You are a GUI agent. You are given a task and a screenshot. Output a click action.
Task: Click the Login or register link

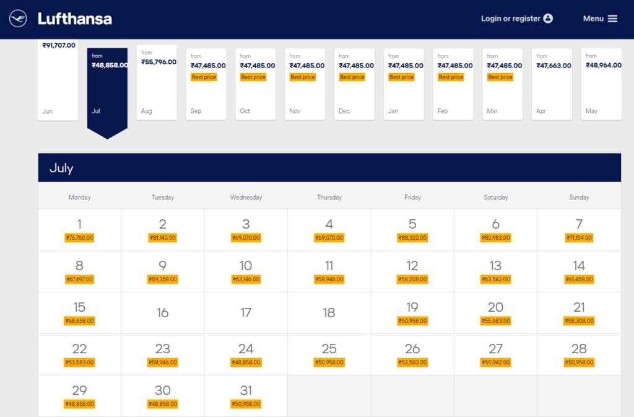(511, 19)
